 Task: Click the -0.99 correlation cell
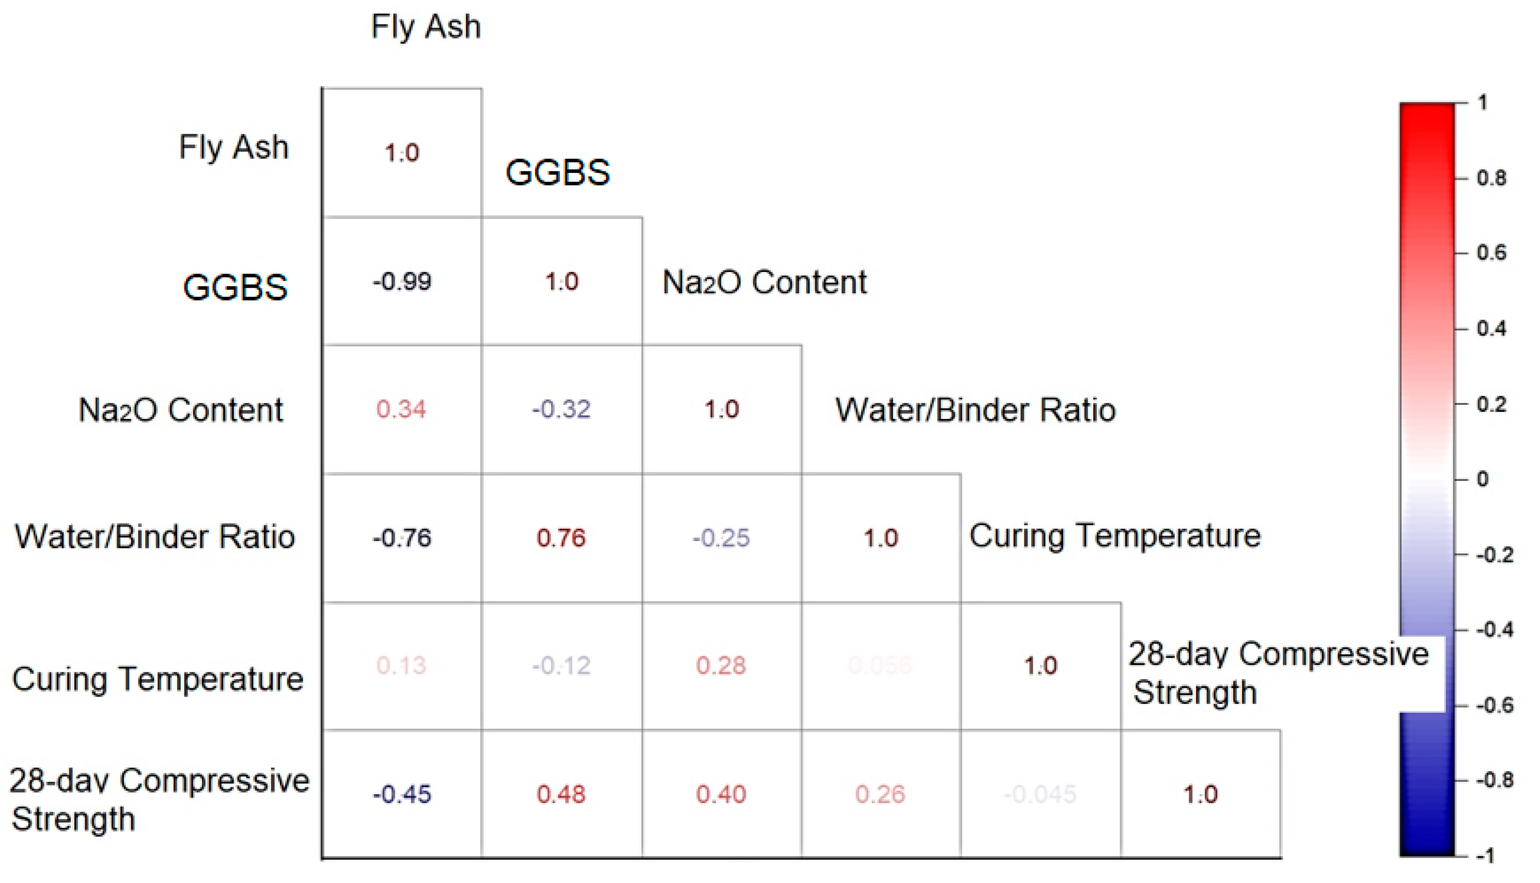402,281
